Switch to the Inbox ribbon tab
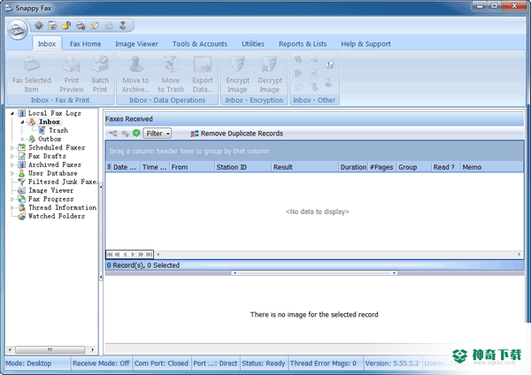 47,44
